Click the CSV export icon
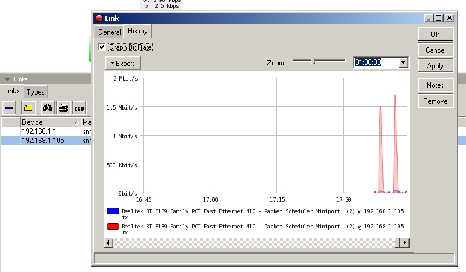 coord(79,108)
